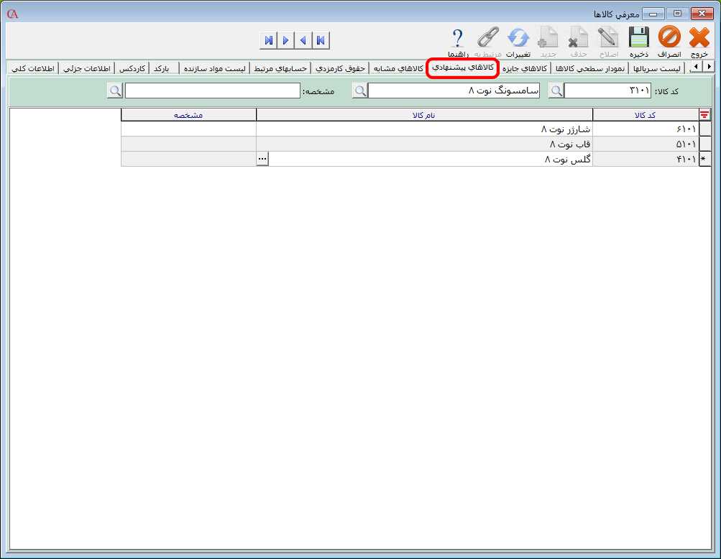The width and height of the screenshot is (721, 559).
Task: Jump to the first record navigation button
Action: 320,40
